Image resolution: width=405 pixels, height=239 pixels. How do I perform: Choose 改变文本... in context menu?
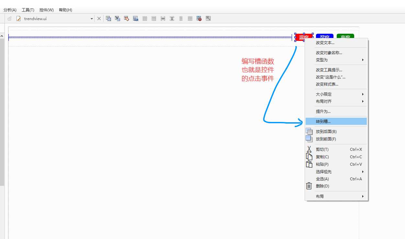[336, 42]
